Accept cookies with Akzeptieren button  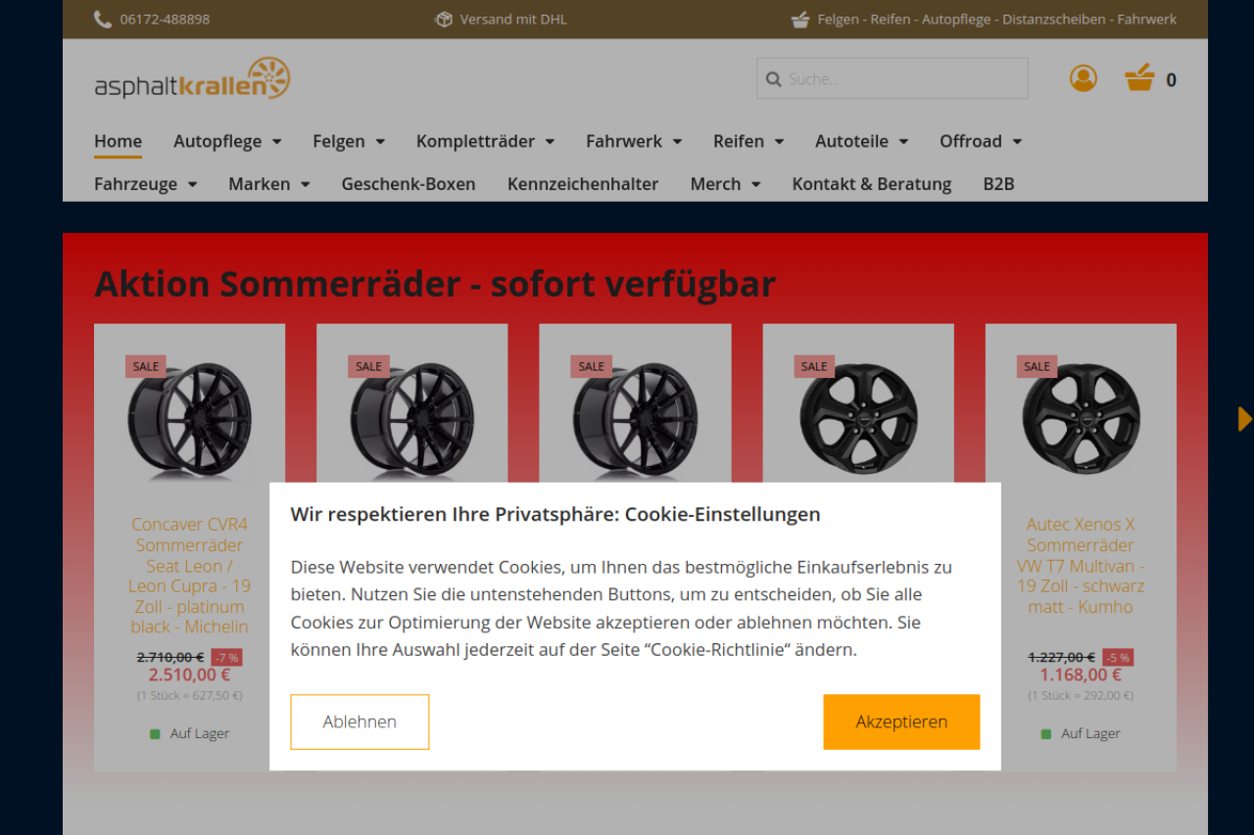pos(901,722)
